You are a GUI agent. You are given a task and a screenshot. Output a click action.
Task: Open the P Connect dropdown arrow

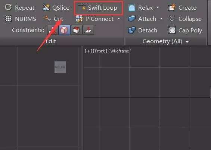tap(119, 19)
